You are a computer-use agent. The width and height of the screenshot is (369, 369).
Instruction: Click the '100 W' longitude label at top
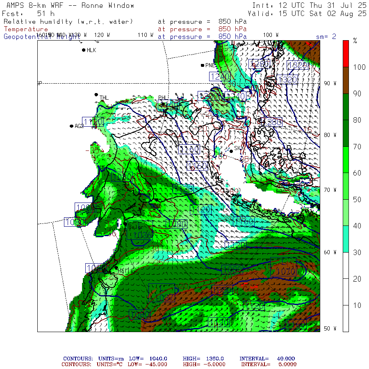(x=271, y=35)
